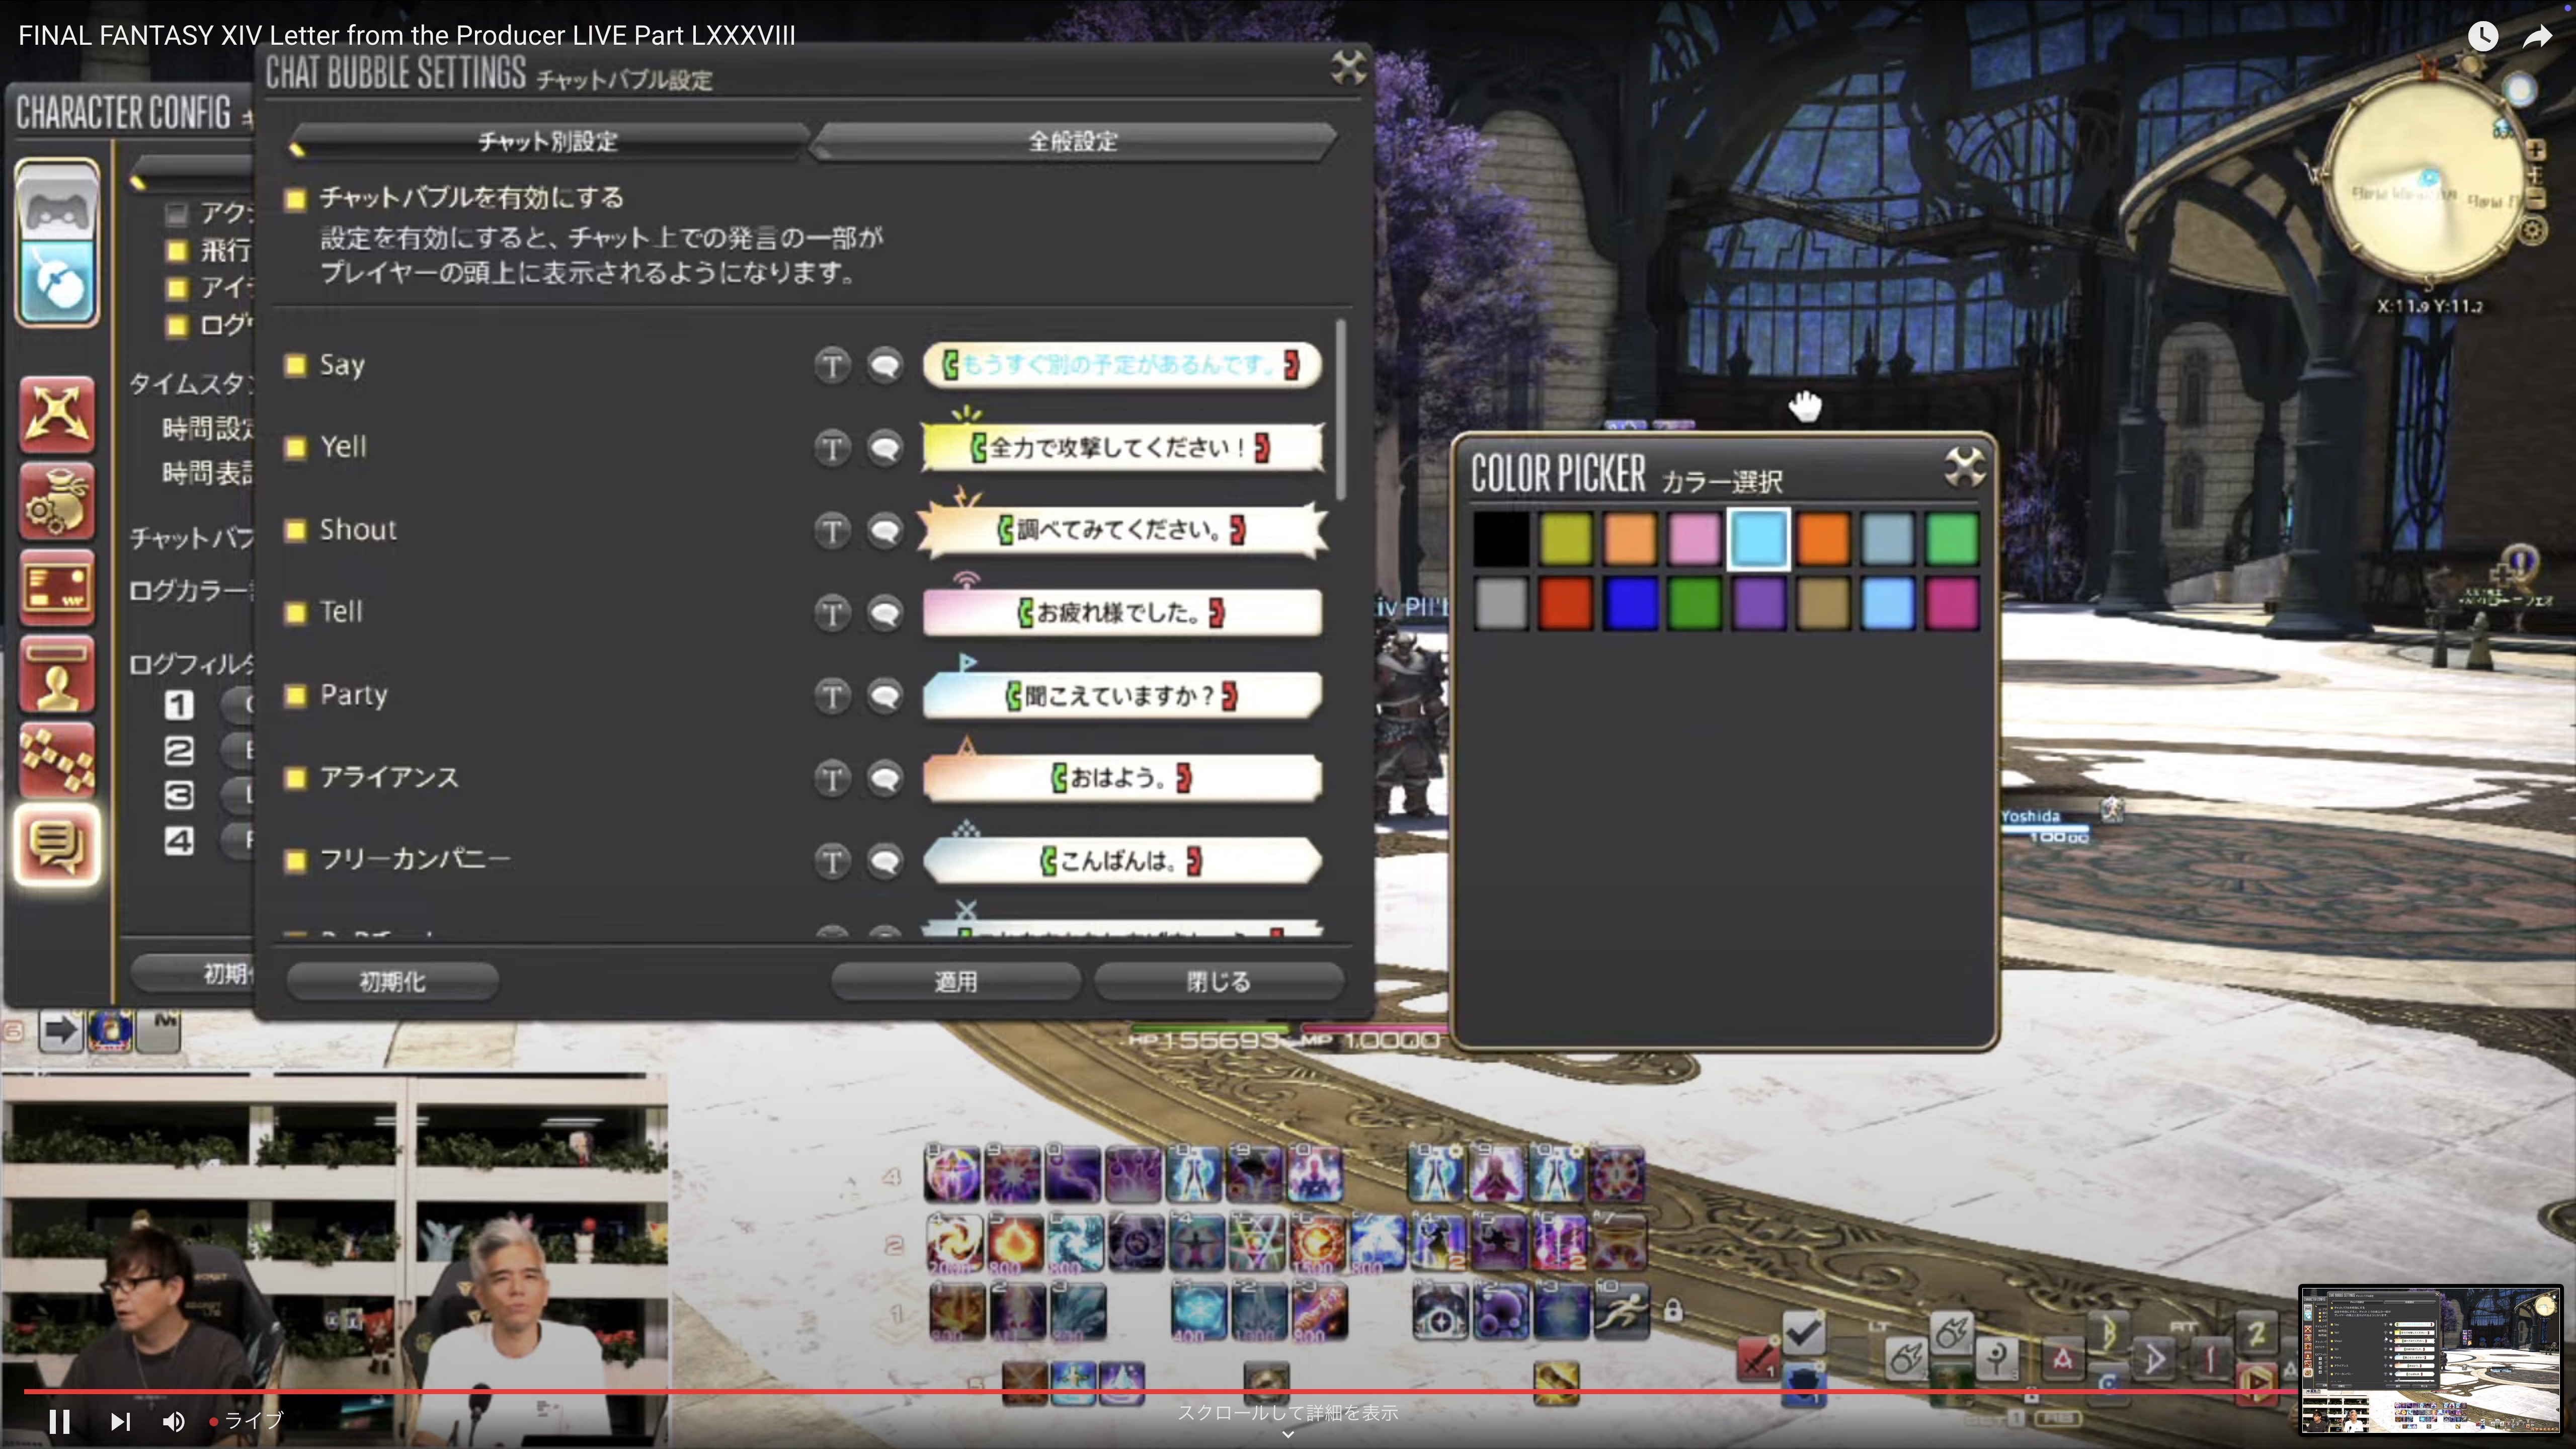Image resolution: width=2576 pixels, height=1449 pixels.
Task: Toggle the Shout chat bubble checkbox
Action: (x=295, y=530)
